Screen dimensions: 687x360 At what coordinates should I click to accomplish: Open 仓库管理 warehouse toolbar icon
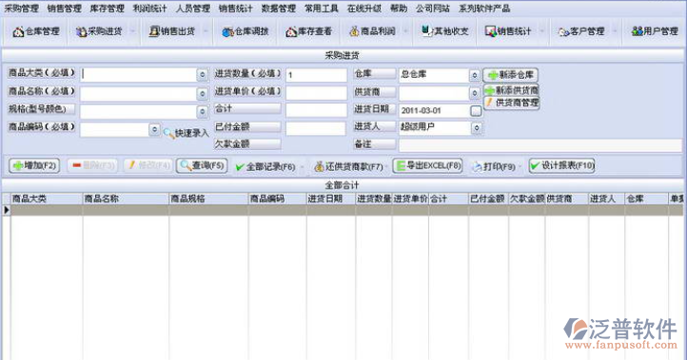point(18,31)
